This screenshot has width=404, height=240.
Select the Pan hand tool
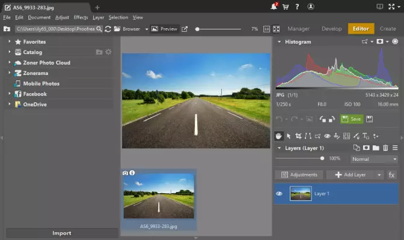pos(279,136)
